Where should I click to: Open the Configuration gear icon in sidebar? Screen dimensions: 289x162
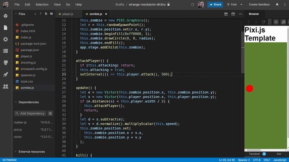(x=5, y=39)
